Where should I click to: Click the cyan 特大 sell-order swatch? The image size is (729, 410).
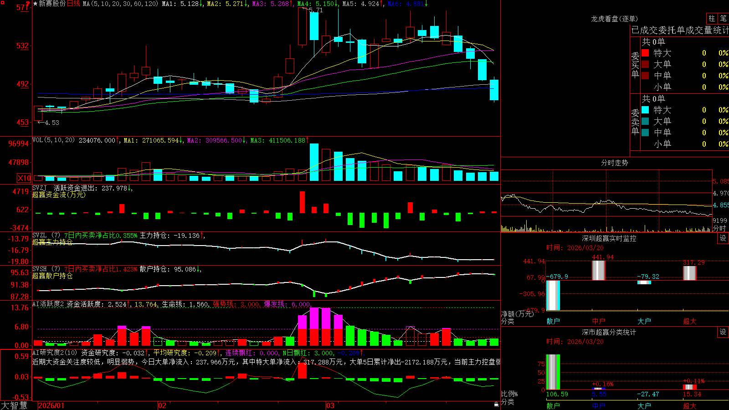645,110
